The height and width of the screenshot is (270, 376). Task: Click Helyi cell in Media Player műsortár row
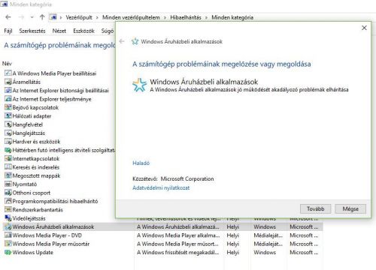(233, 244)
